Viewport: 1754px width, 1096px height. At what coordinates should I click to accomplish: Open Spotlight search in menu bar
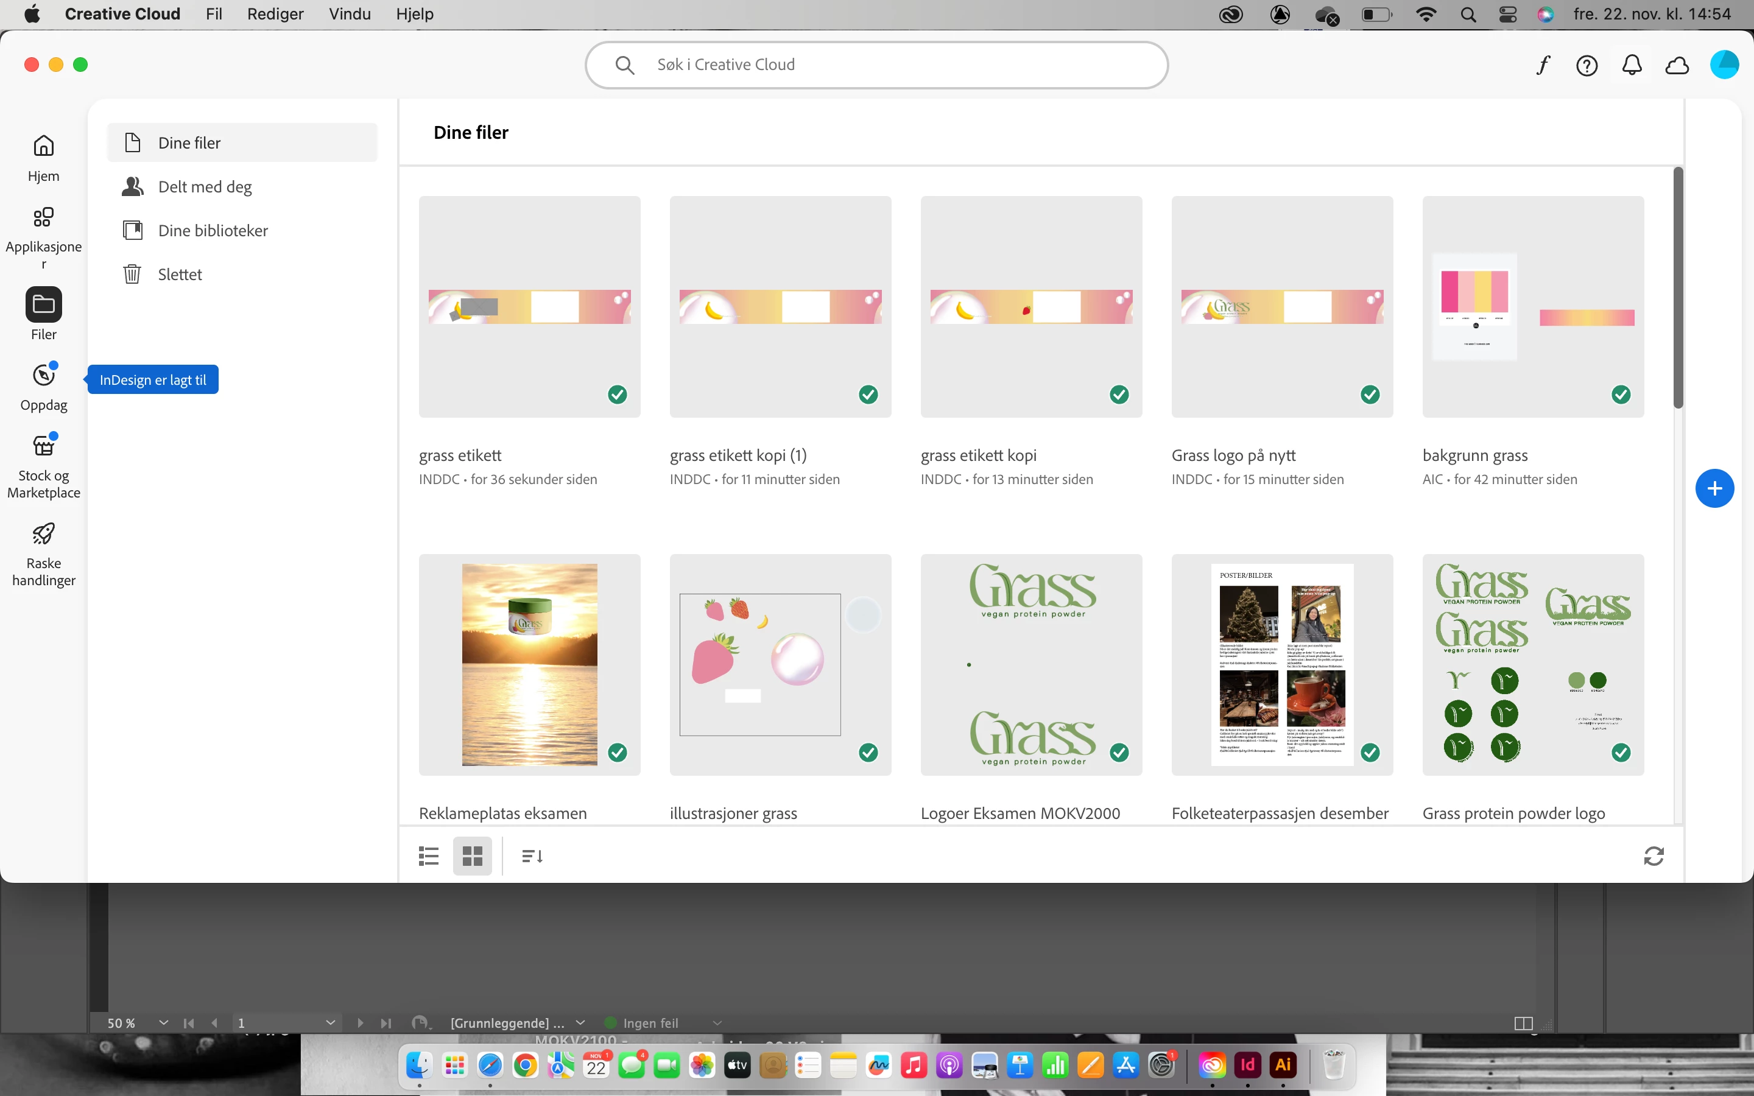click(1468, 15)
